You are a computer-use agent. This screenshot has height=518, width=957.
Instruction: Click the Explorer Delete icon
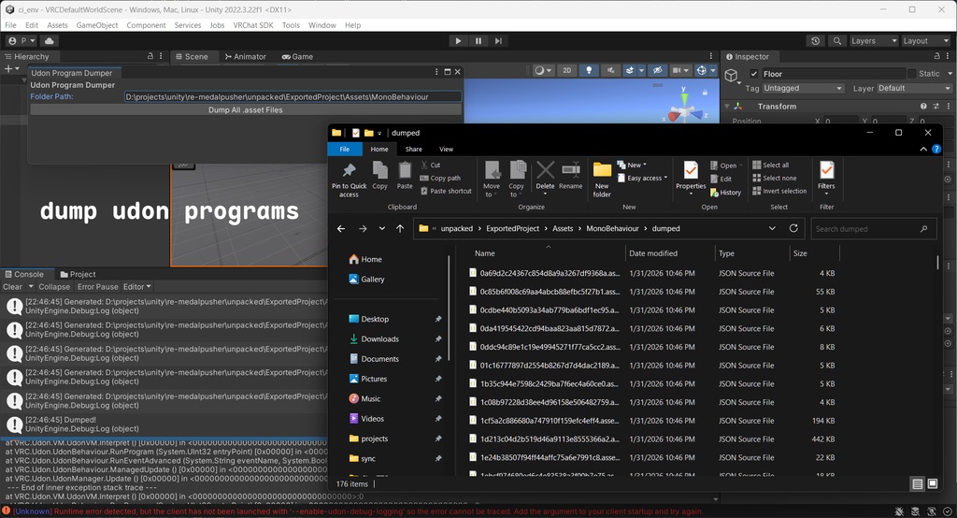(x=545, y=177)
